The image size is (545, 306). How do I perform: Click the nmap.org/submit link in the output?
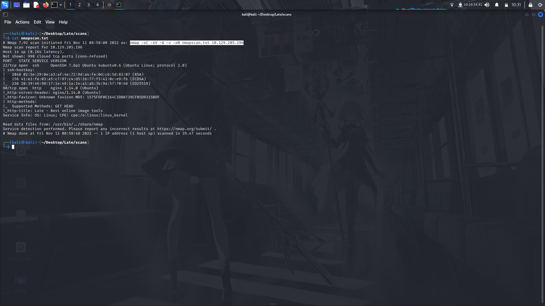pyautogui.click(x=185, y=129)
